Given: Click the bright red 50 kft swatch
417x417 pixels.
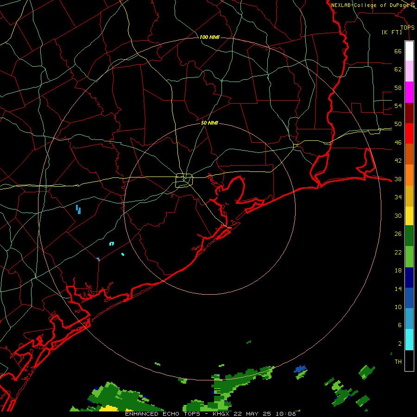Looking at the screenshot, I should coord(409,133).
